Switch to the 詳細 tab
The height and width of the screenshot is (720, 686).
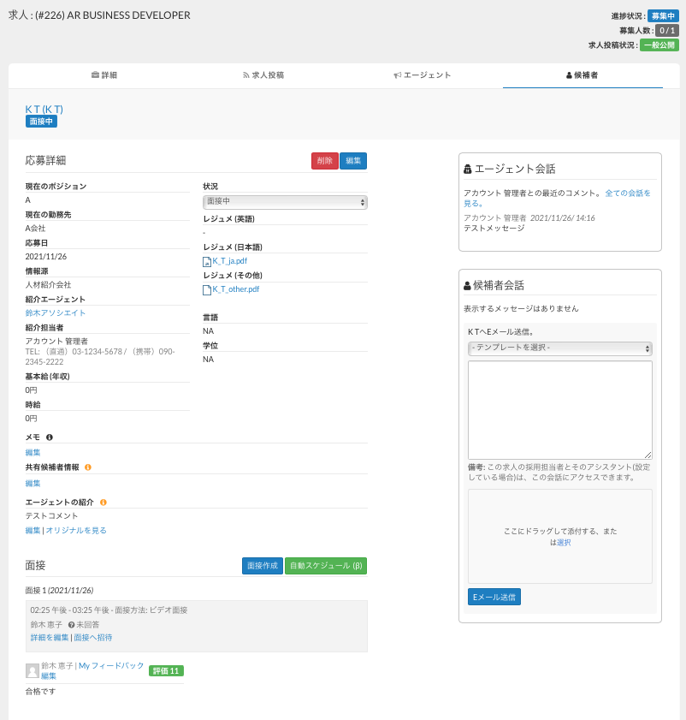tap(104, 75)
